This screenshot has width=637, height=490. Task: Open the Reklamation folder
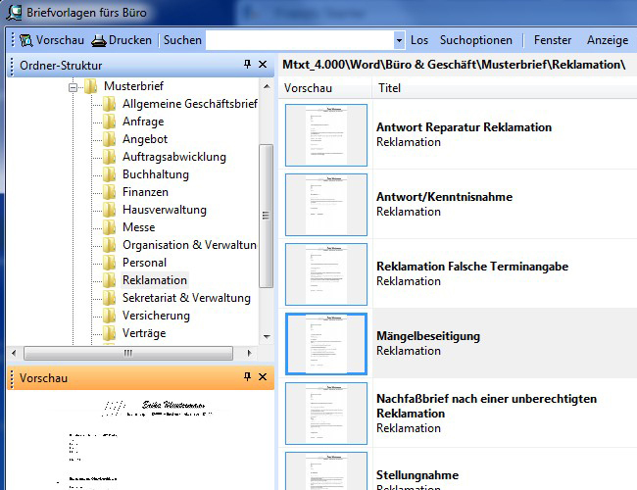click(154, 280)
